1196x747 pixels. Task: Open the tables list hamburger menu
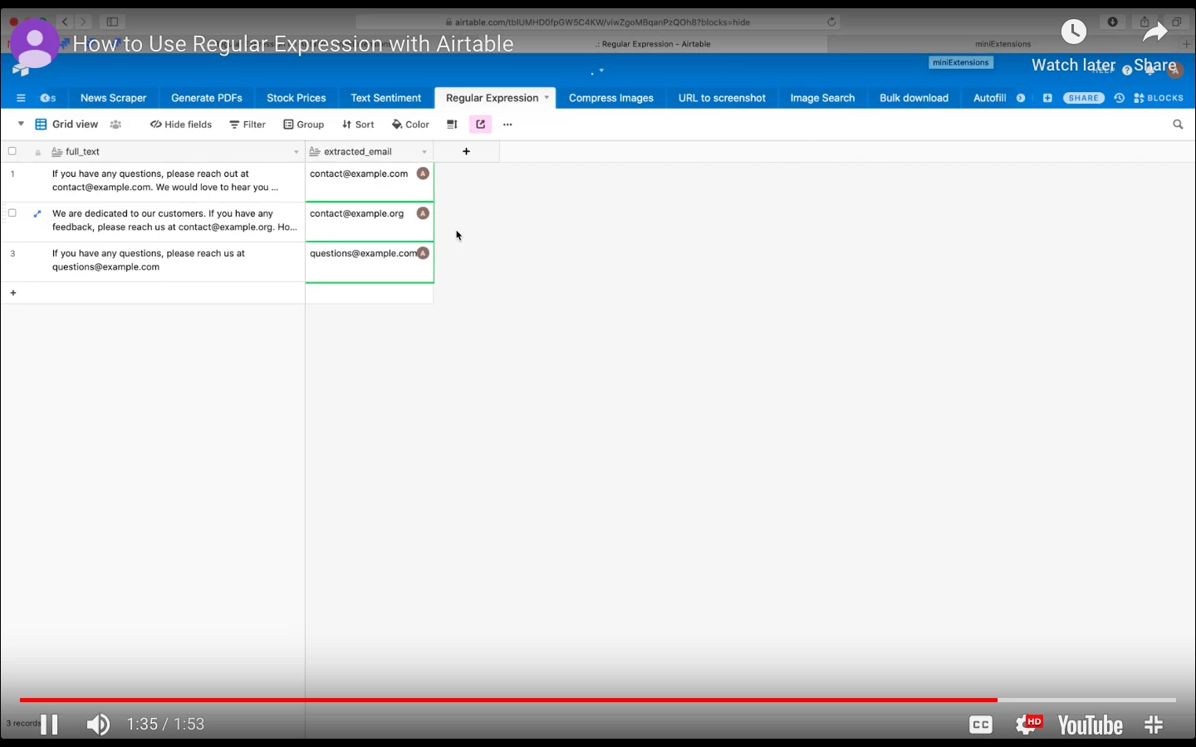[21, 98]
